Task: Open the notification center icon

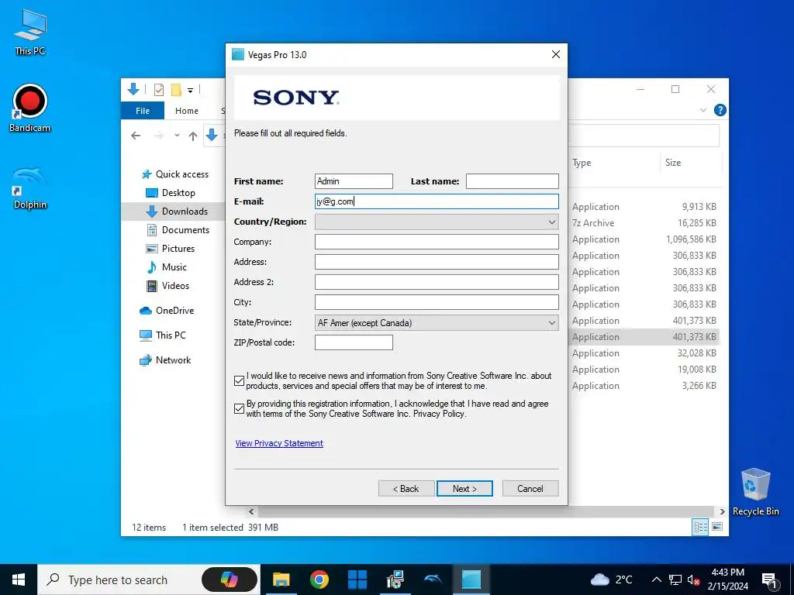Action: tap(768, 580)
